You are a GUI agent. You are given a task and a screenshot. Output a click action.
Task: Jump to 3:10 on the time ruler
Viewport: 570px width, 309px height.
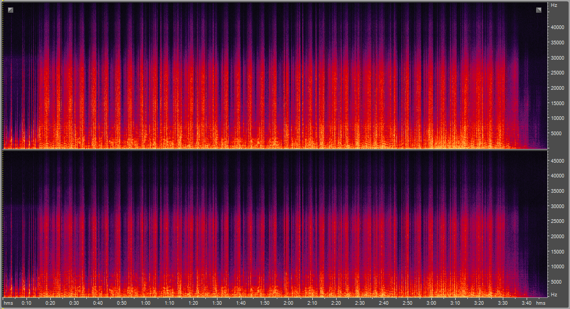coord(455,303)
